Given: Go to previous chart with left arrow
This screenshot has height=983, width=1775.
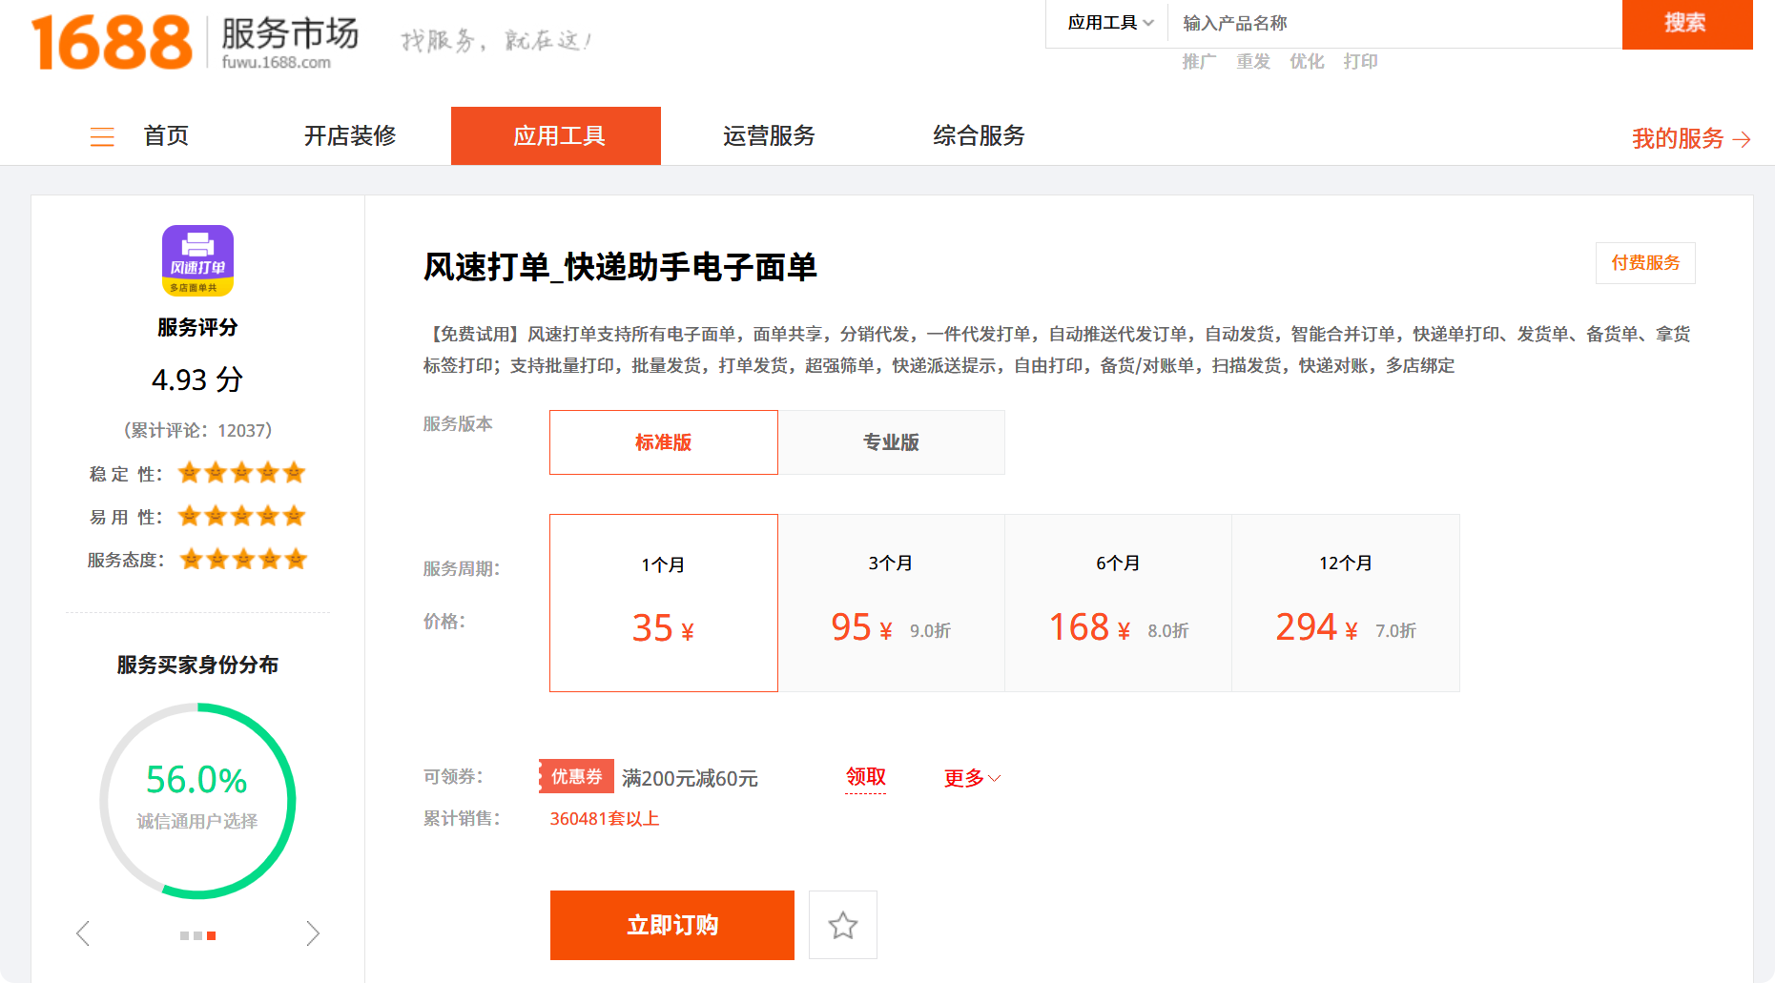Looking at the screenshot, I should coord(83,933).
